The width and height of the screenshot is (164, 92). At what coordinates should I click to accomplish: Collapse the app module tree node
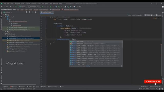[4, 15]
